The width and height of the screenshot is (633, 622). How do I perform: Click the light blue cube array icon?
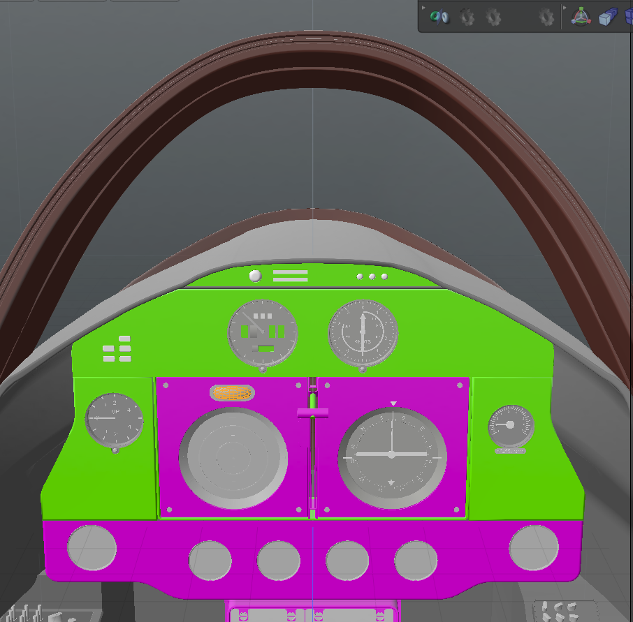point(606,17)
